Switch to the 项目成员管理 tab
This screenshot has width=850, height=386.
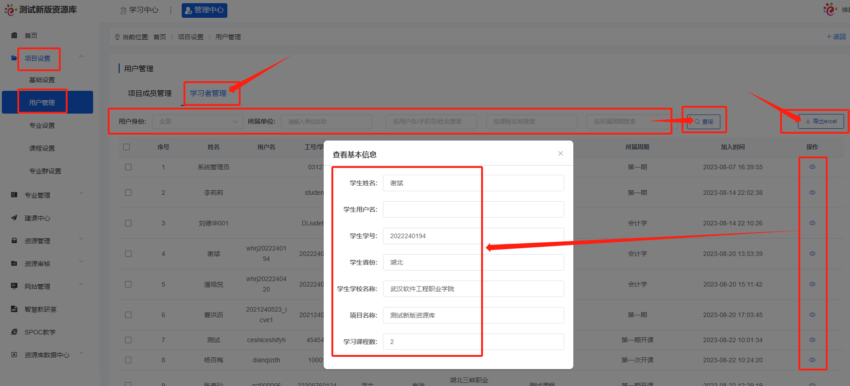point(150,93)
